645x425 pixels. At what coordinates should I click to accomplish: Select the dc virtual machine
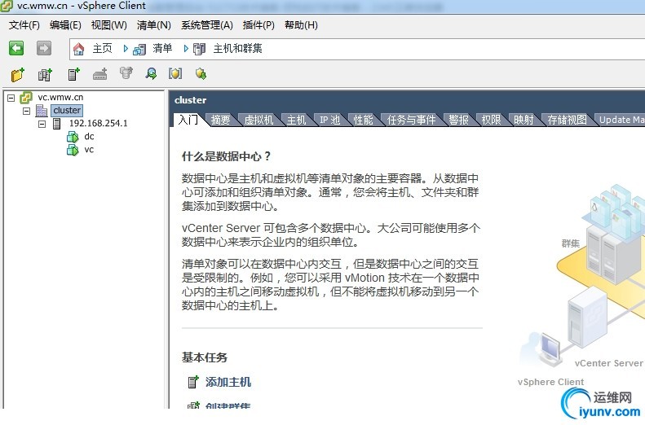(x=89, y=136)
